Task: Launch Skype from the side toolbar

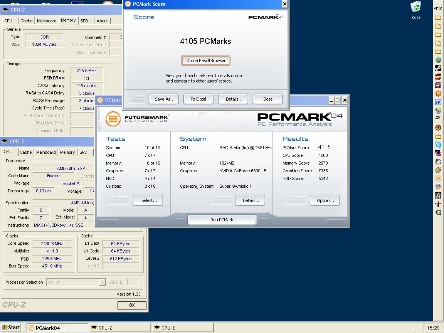Action: (438, 145)
